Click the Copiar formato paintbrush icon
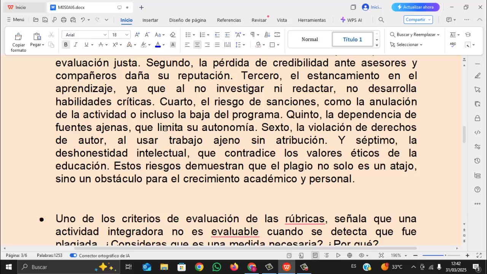The width and height of the screenshot is (487, 274). [x=18, y=37]
